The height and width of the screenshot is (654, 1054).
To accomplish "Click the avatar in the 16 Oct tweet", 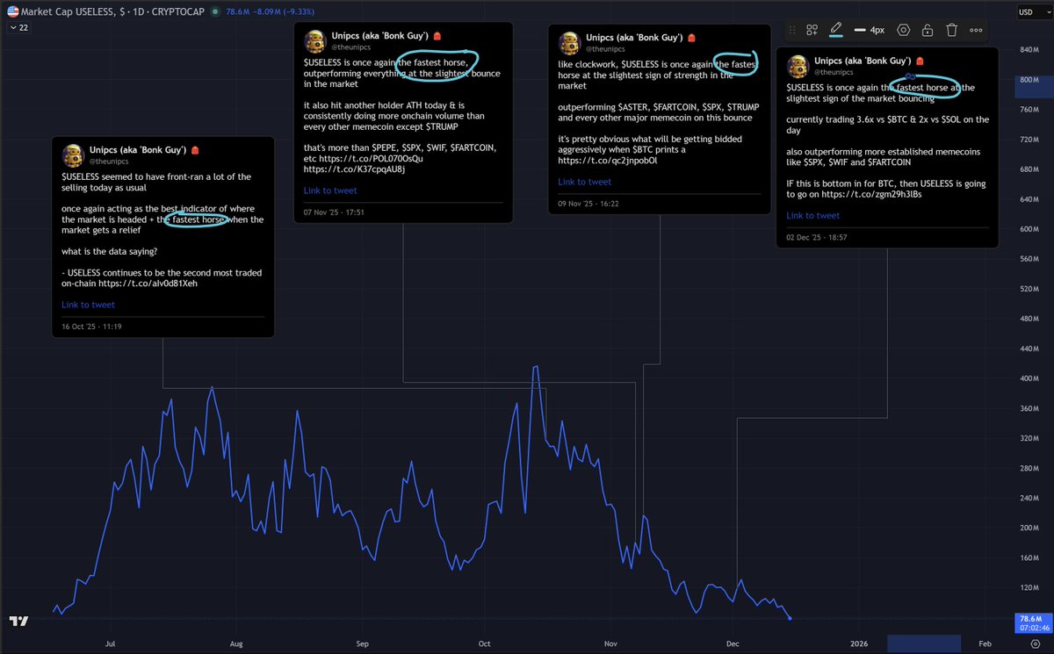I will tap(73, 155).
